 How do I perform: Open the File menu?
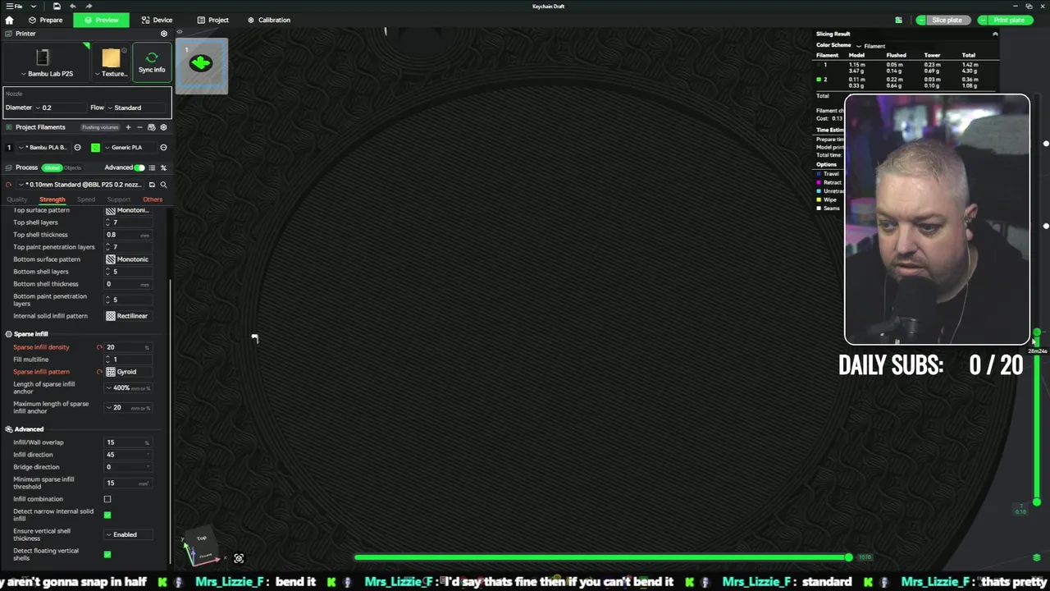click(13, 6)
